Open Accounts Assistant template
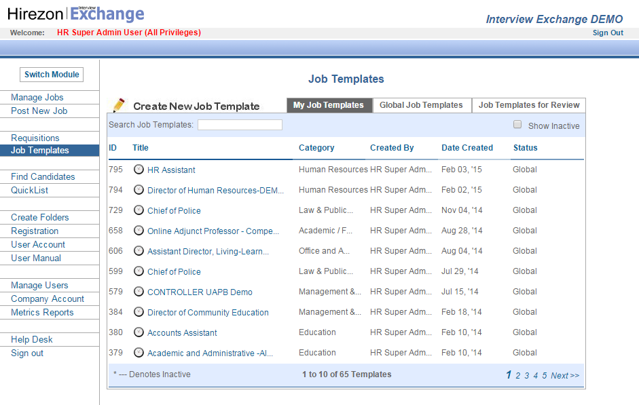This screenshot has width=639, height=405. click(x=182, y=333)
